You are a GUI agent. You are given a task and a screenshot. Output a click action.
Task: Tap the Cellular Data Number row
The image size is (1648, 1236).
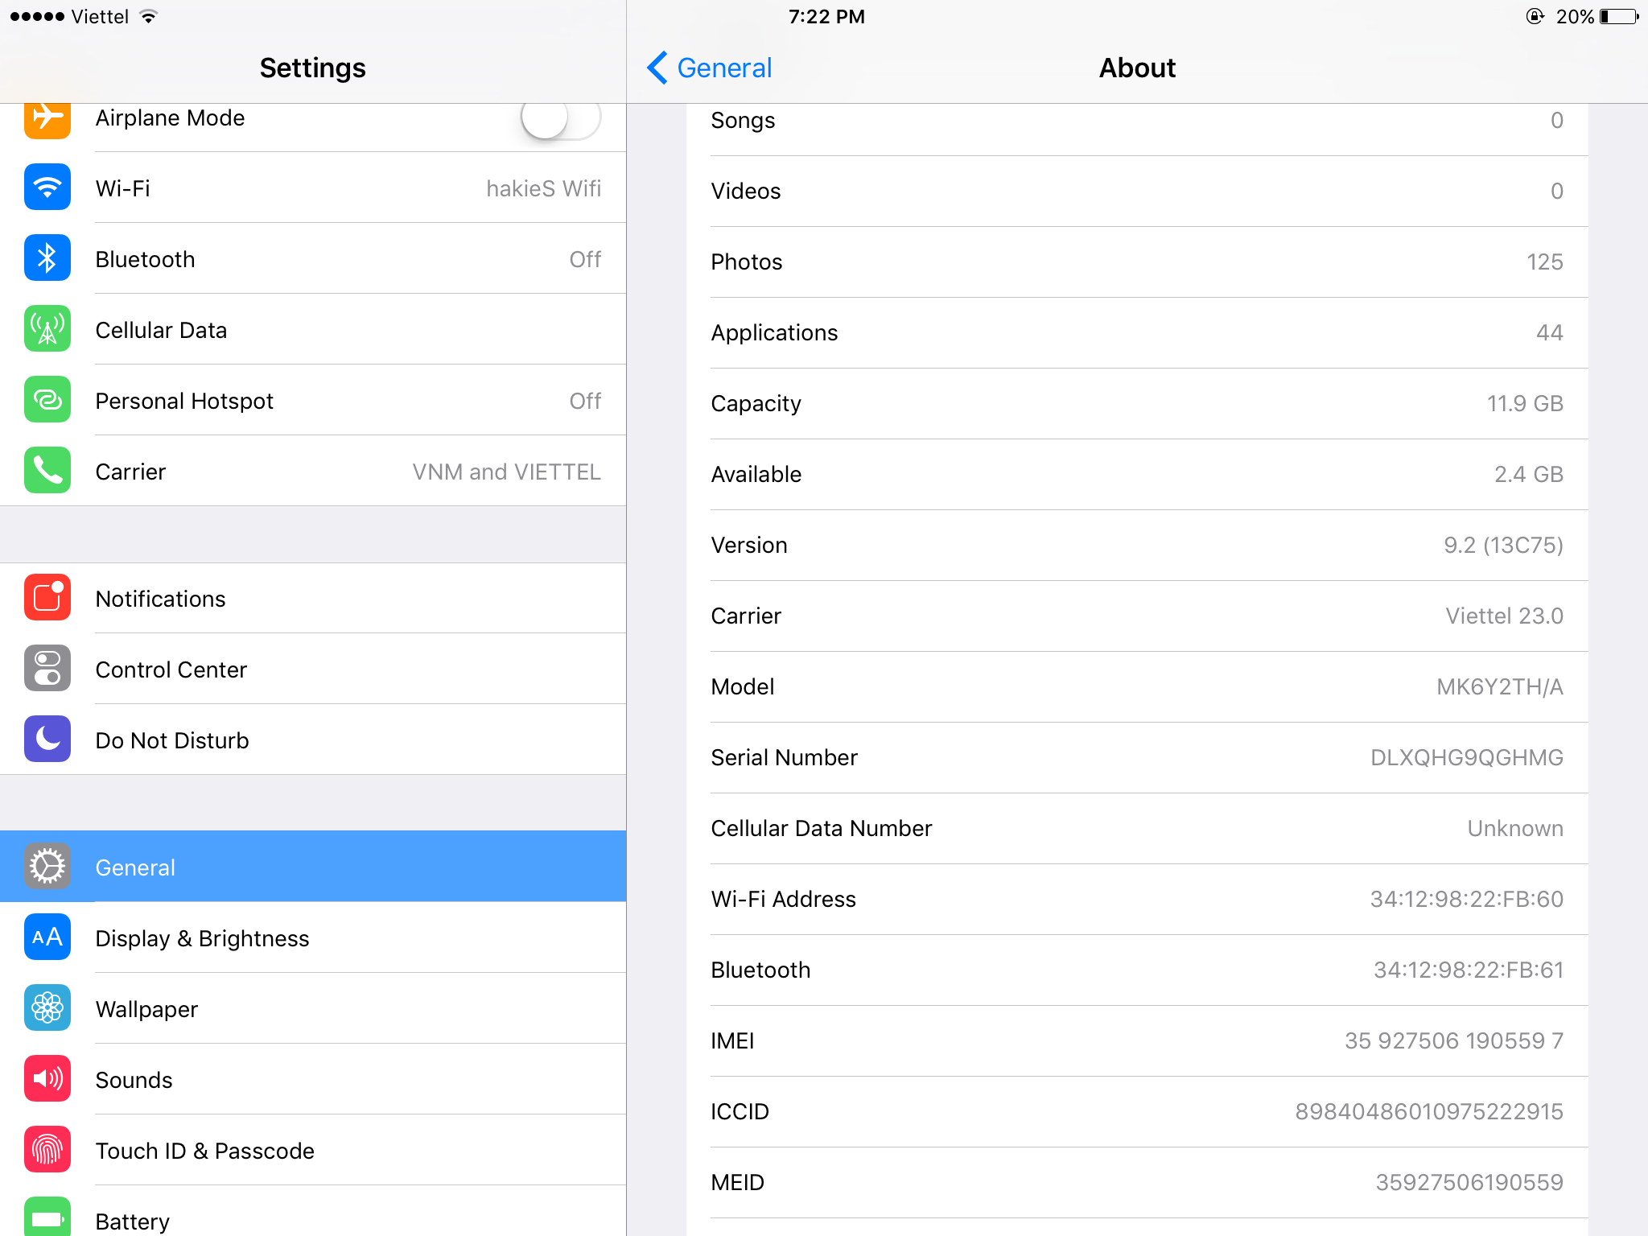point(1137,829)
